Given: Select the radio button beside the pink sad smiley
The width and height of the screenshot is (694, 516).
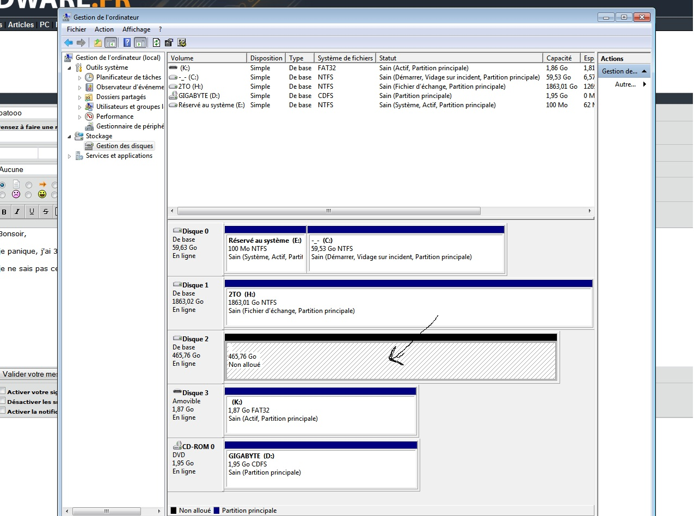Looking at the screenshot, I should point(3,194).
